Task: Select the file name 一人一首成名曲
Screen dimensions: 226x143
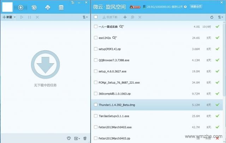Action: coord(108,27)
